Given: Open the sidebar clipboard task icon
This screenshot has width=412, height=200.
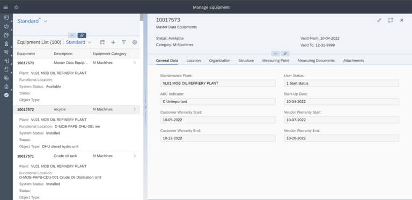Looking at the screenshot, I should click(x=6, y=87).
